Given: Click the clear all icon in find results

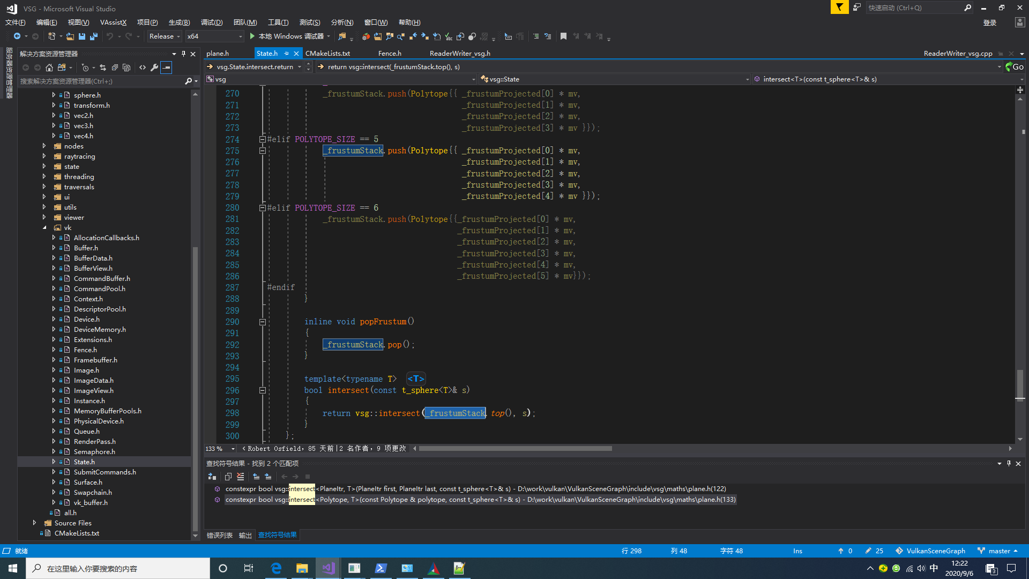Looking at the screenshot, I should point(240,477).
